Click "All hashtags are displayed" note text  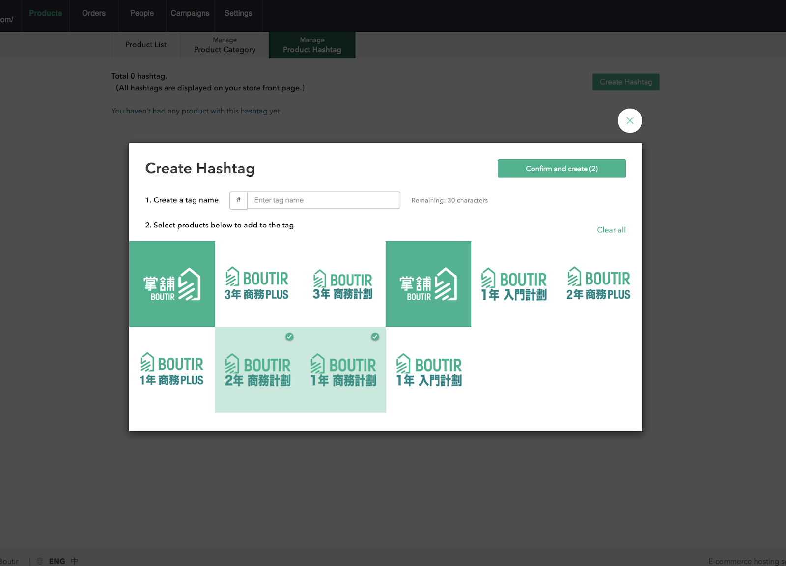coord(210,88)
